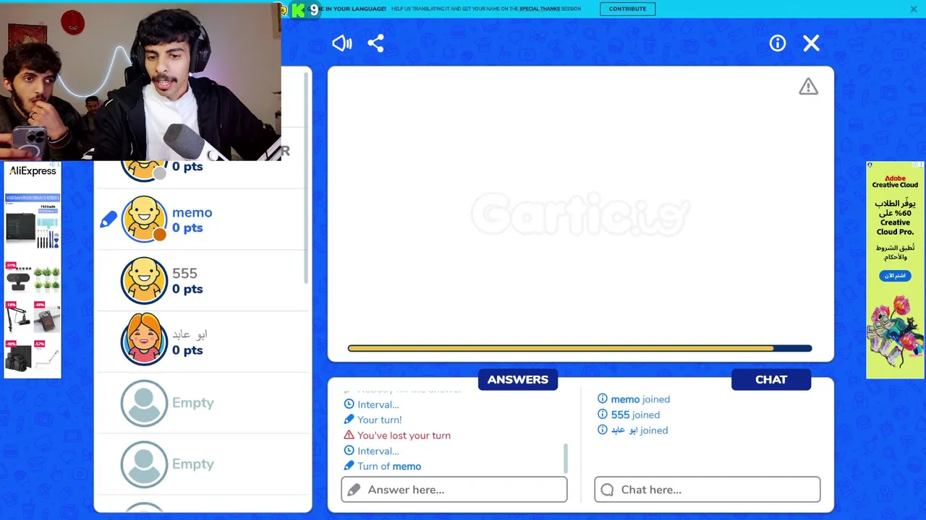926x520 pixels.
Task: Click the webcam stream overlay
Action: (140, 80)
